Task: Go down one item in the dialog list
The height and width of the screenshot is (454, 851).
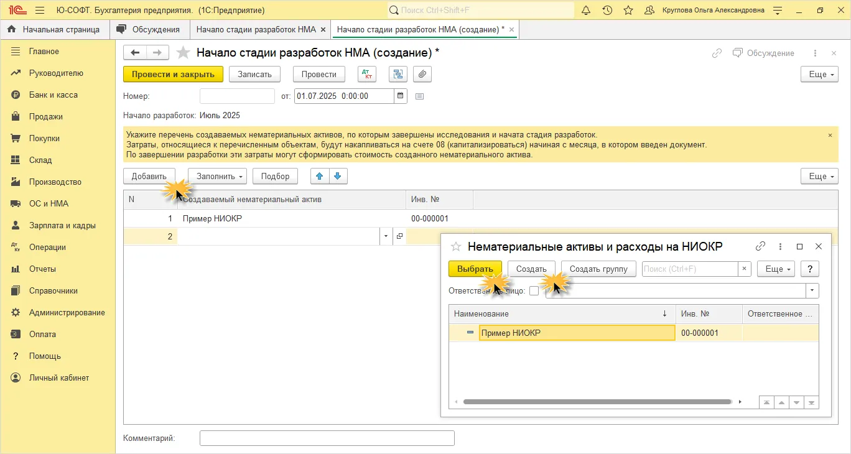Action: tap(796, 402)
